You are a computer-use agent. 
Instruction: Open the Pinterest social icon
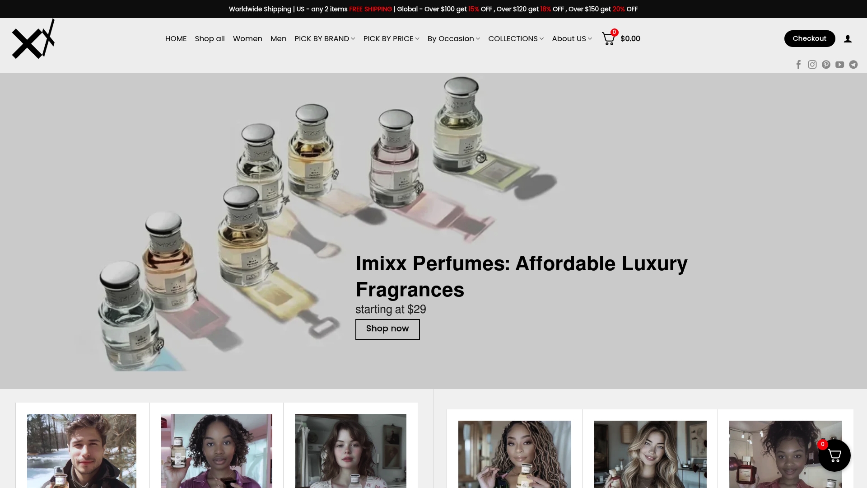(826, 65)
